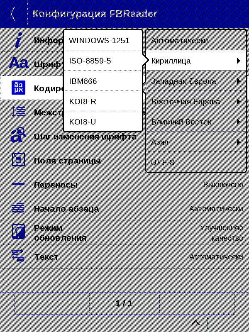The width and height of the screenshot is (249, 332).
Task: Select IBM866 encoding
Action: coord(103,81)
